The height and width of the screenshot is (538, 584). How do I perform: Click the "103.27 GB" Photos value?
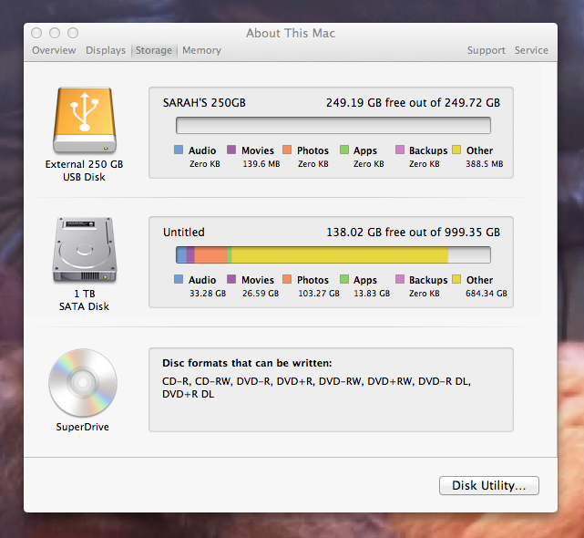[x=319, y=294]
